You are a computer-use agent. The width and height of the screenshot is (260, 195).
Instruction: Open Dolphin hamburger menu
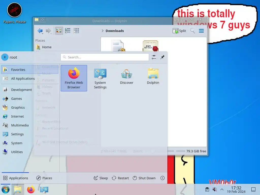[x=201, y=31]
